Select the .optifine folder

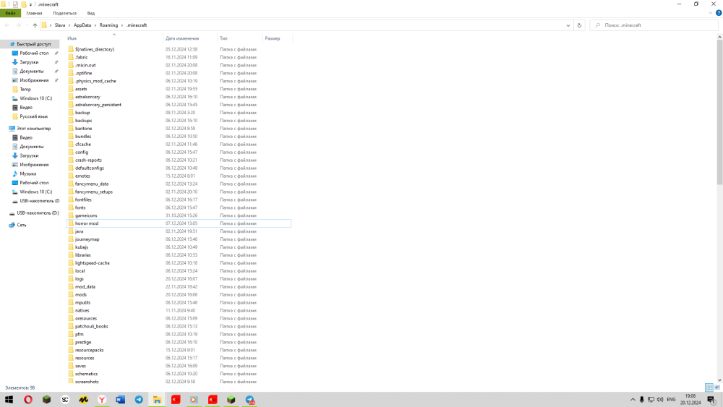83,73
